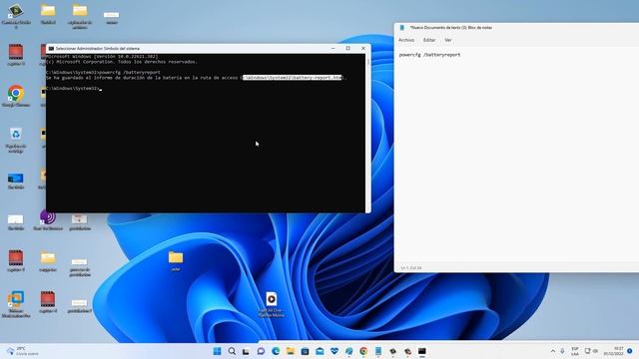639x359 pixels.
Task: Select the first folder on the top desktop row
Action: pos(48,14)
